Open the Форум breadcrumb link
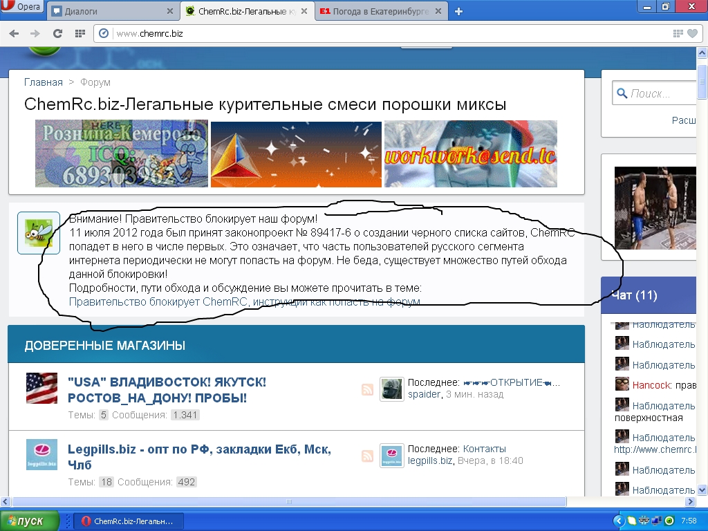Image resolution: width=708 pixels, height=531 pixels. [x=95, y=82]
